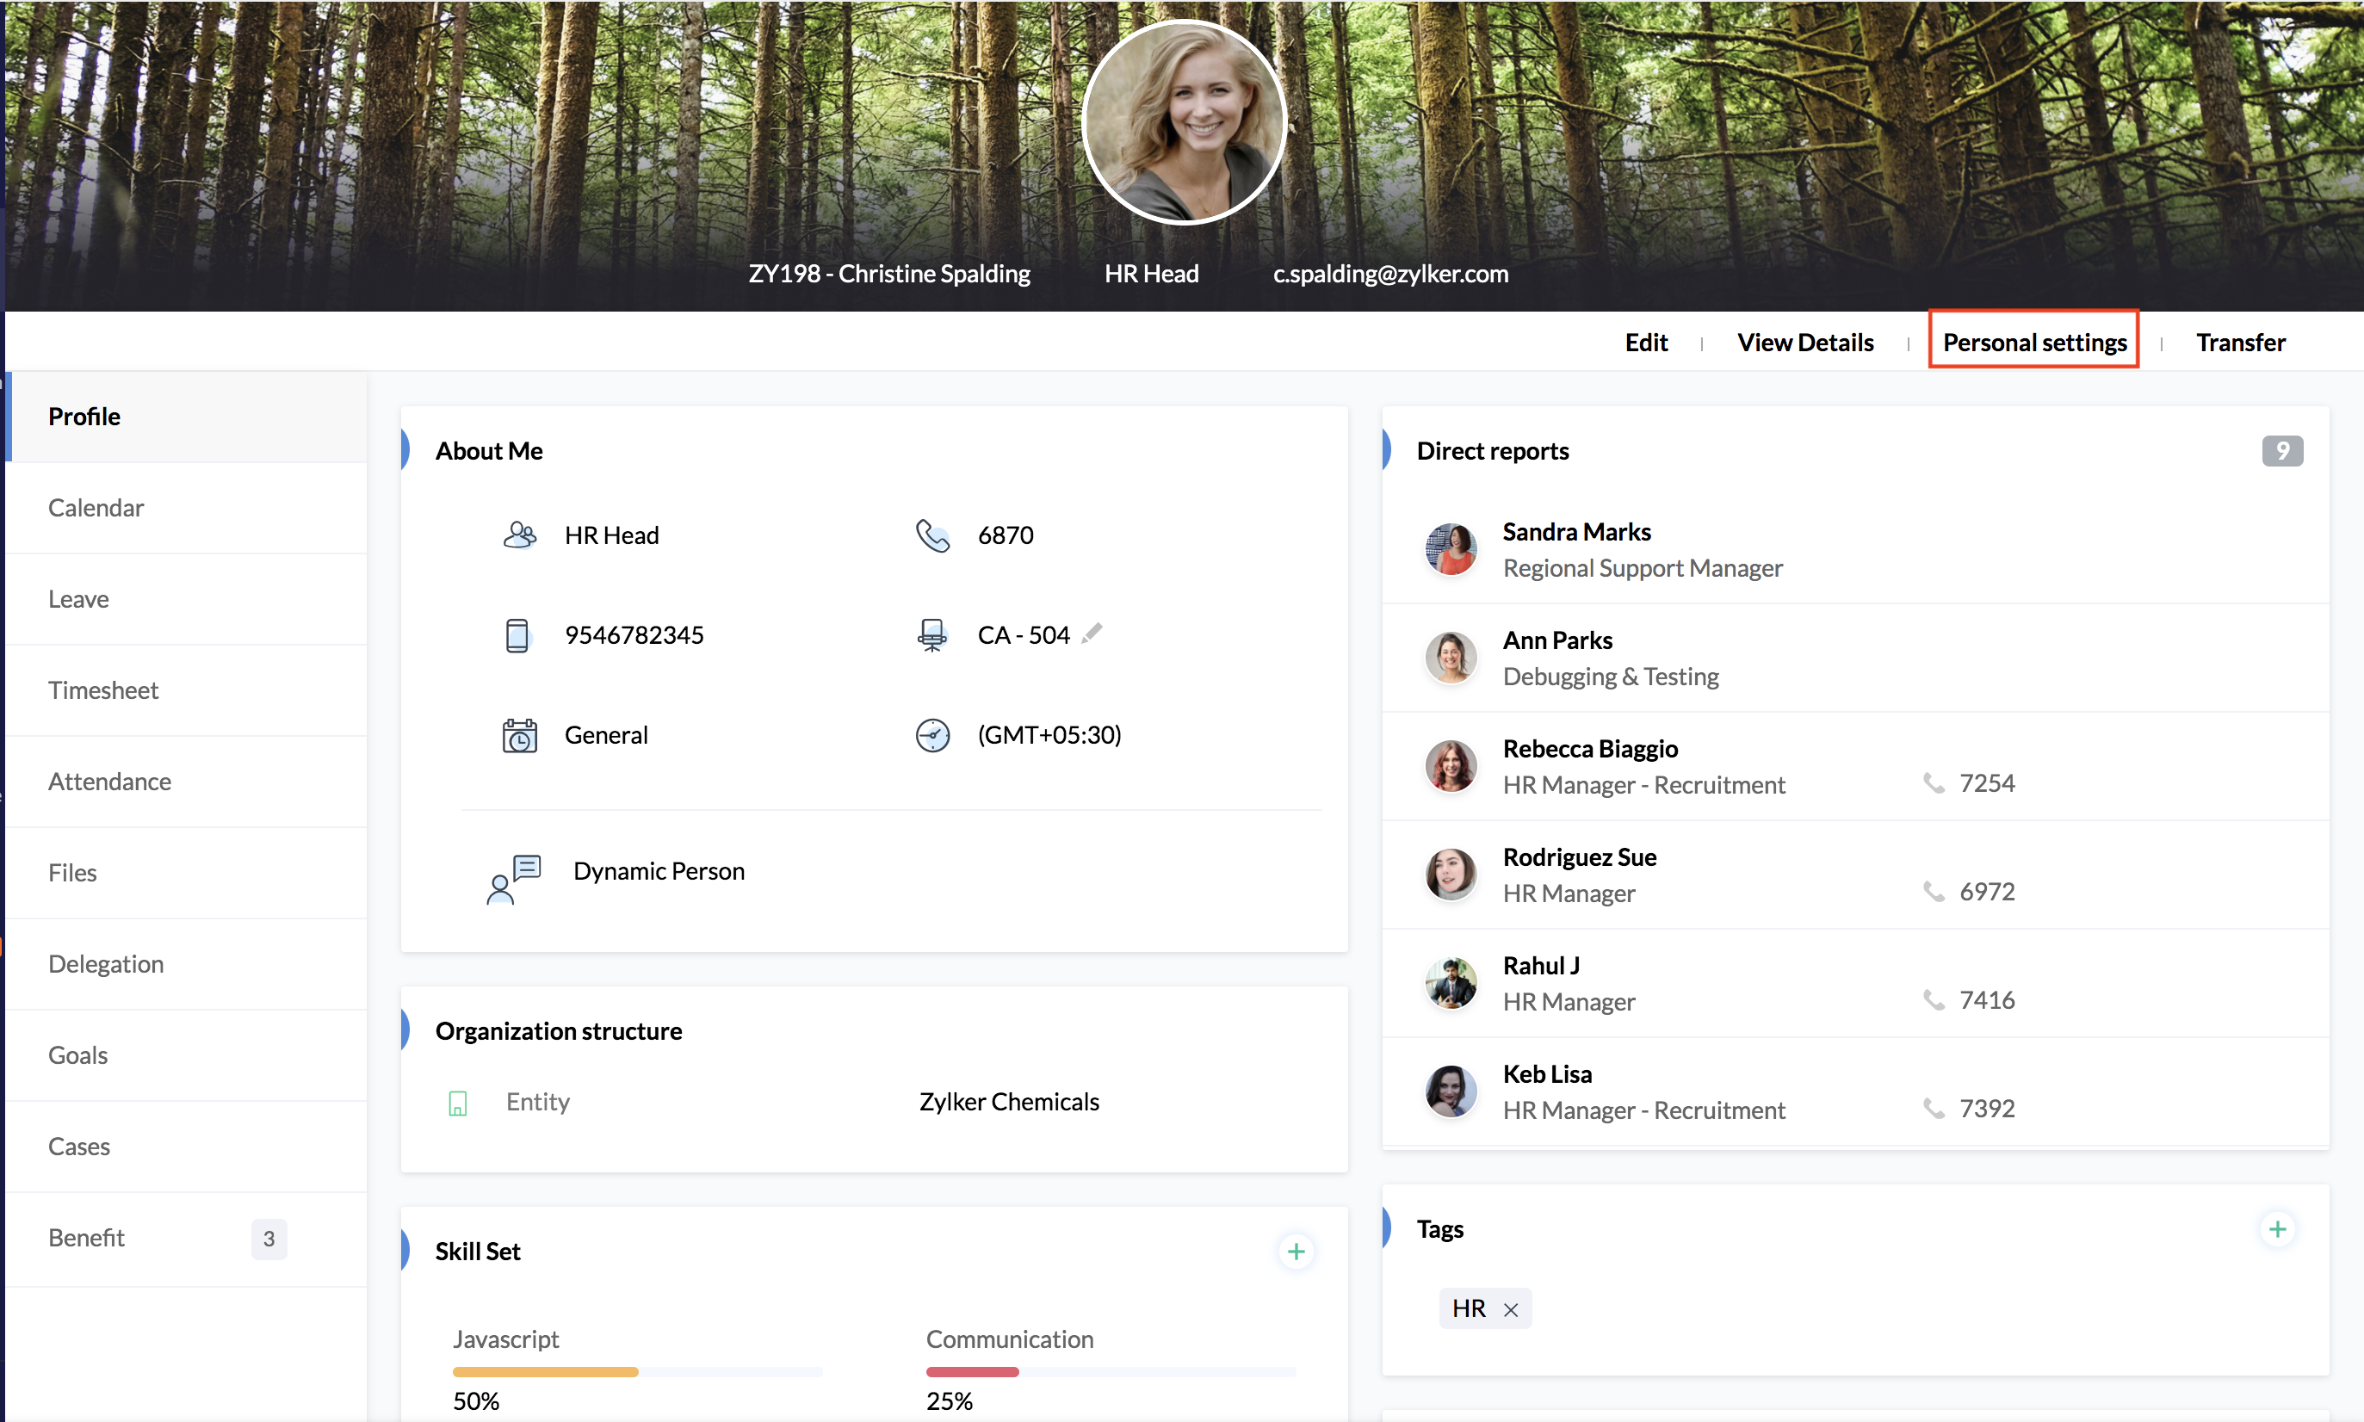Switch to the Timesheet sidebar item
Screen dimensions: 2364x1422
(103, 690)
